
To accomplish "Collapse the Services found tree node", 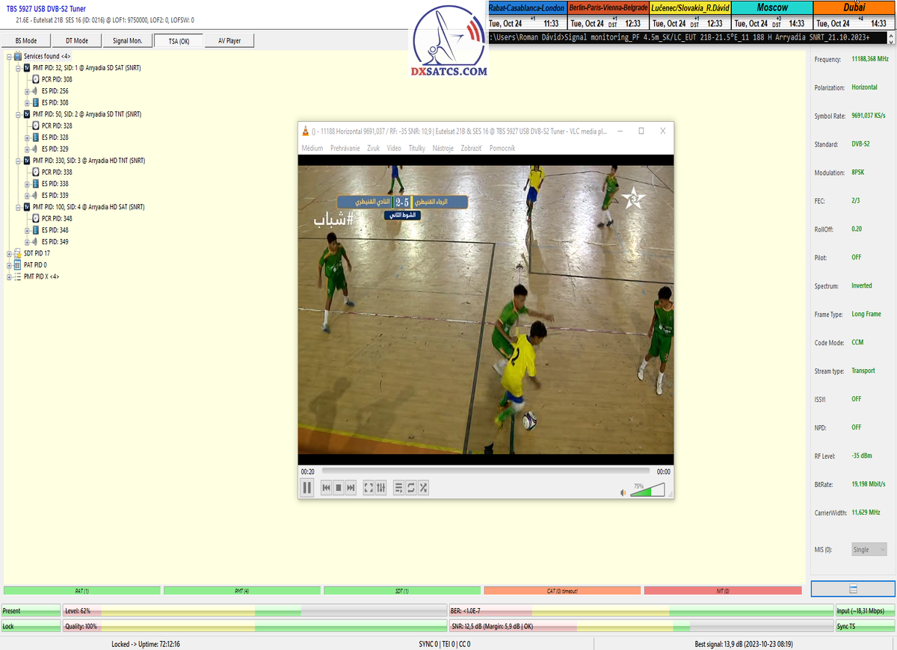I will pos(10,57).
